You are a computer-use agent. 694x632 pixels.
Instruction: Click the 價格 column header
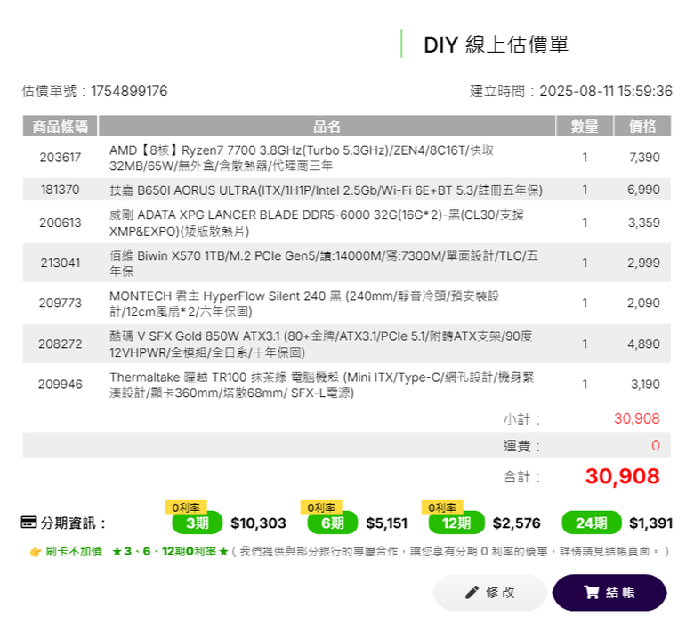[642, 126]
